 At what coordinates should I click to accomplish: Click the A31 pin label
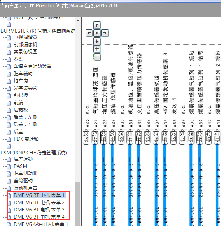tap(131, 124)
